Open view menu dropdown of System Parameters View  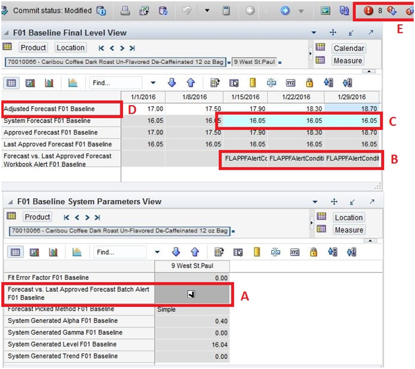point(315,202)
